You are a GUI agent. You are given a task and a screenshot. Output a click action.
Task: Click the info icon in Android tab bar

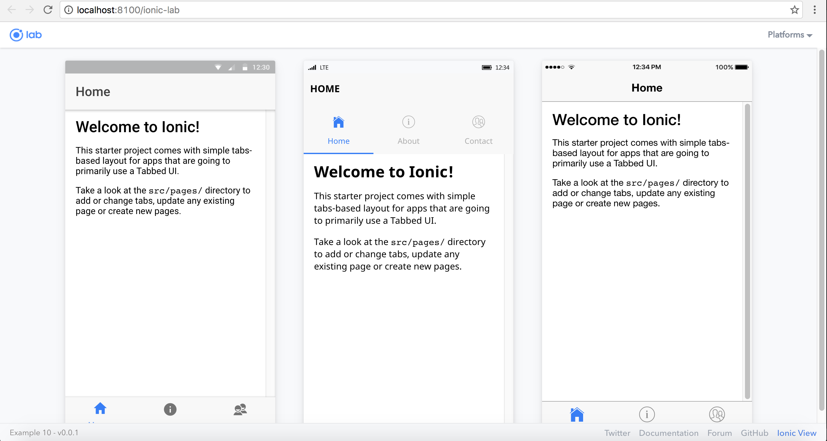click(x=170, y=409)
